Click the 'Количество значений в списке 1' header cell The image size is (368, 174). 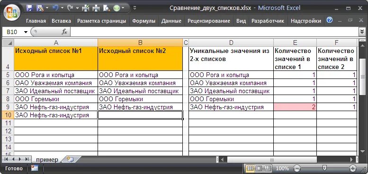point(295,59)
